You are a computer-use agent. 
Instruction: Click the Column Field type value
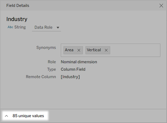click(73, 69)
